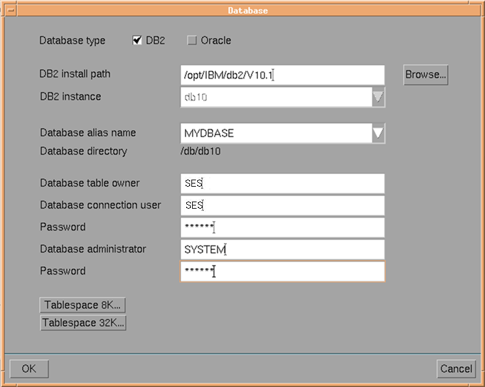Screen dimensions: 485x387
Task: Open the Database alias name dropdown arrow
Action: coord(379,134)
